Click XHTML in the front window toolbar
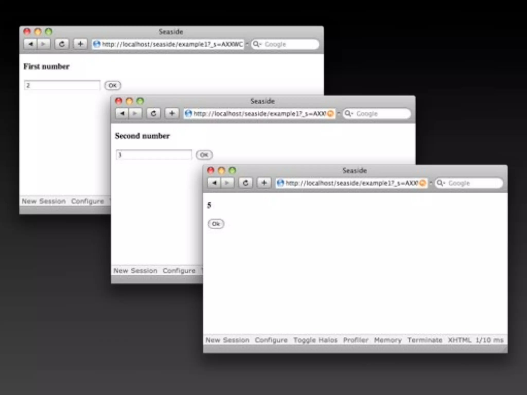The height and width of the screenshot is (395, 527). [460, 340]
